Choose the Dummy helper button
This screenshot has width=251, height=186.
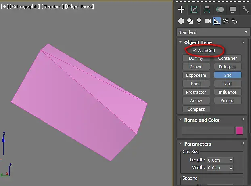(x=196, y=58)
